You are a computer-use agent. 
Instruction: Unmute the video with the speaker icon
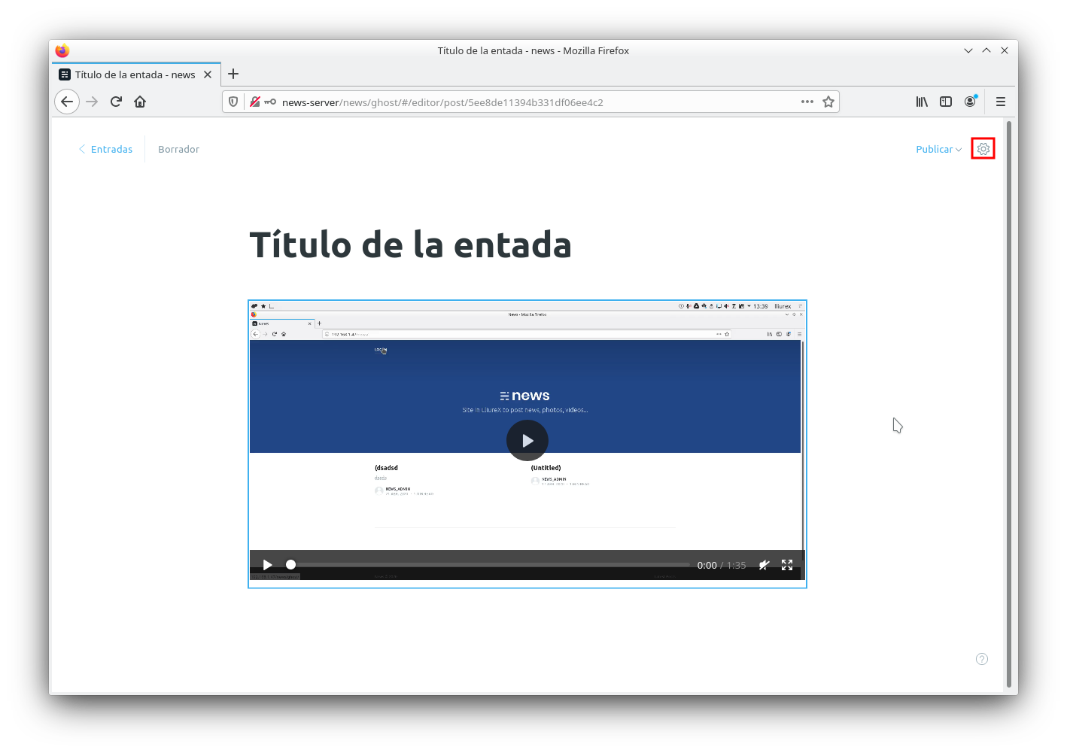tap(764, 565)
